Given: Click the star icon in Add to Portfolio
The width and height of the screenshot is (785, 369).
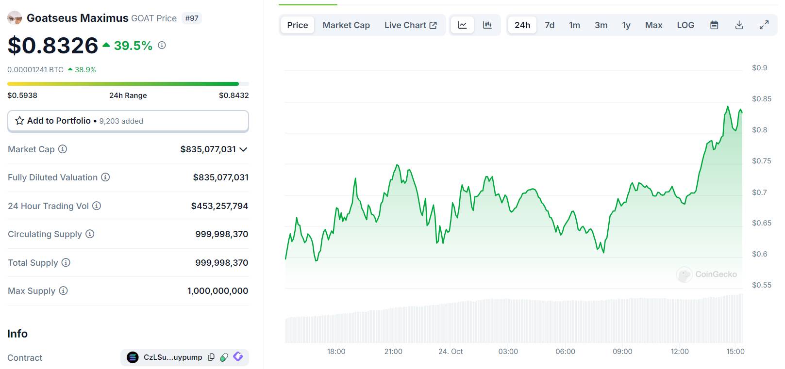Looking at the screenshot, I should click(x=19, y=121).
